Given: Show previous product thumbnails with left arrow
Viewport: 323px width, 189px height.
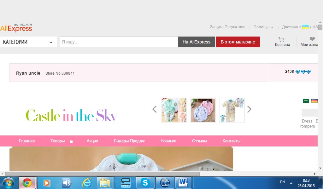Looking at the screenshot, I should (155, 109).
